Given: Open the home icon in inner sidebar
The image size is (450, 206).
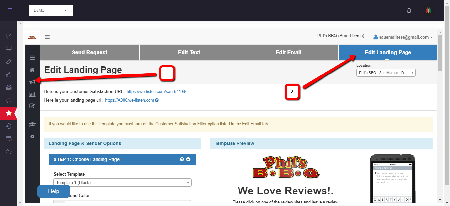Looking at the screenshot, I should tap(32, 70).
